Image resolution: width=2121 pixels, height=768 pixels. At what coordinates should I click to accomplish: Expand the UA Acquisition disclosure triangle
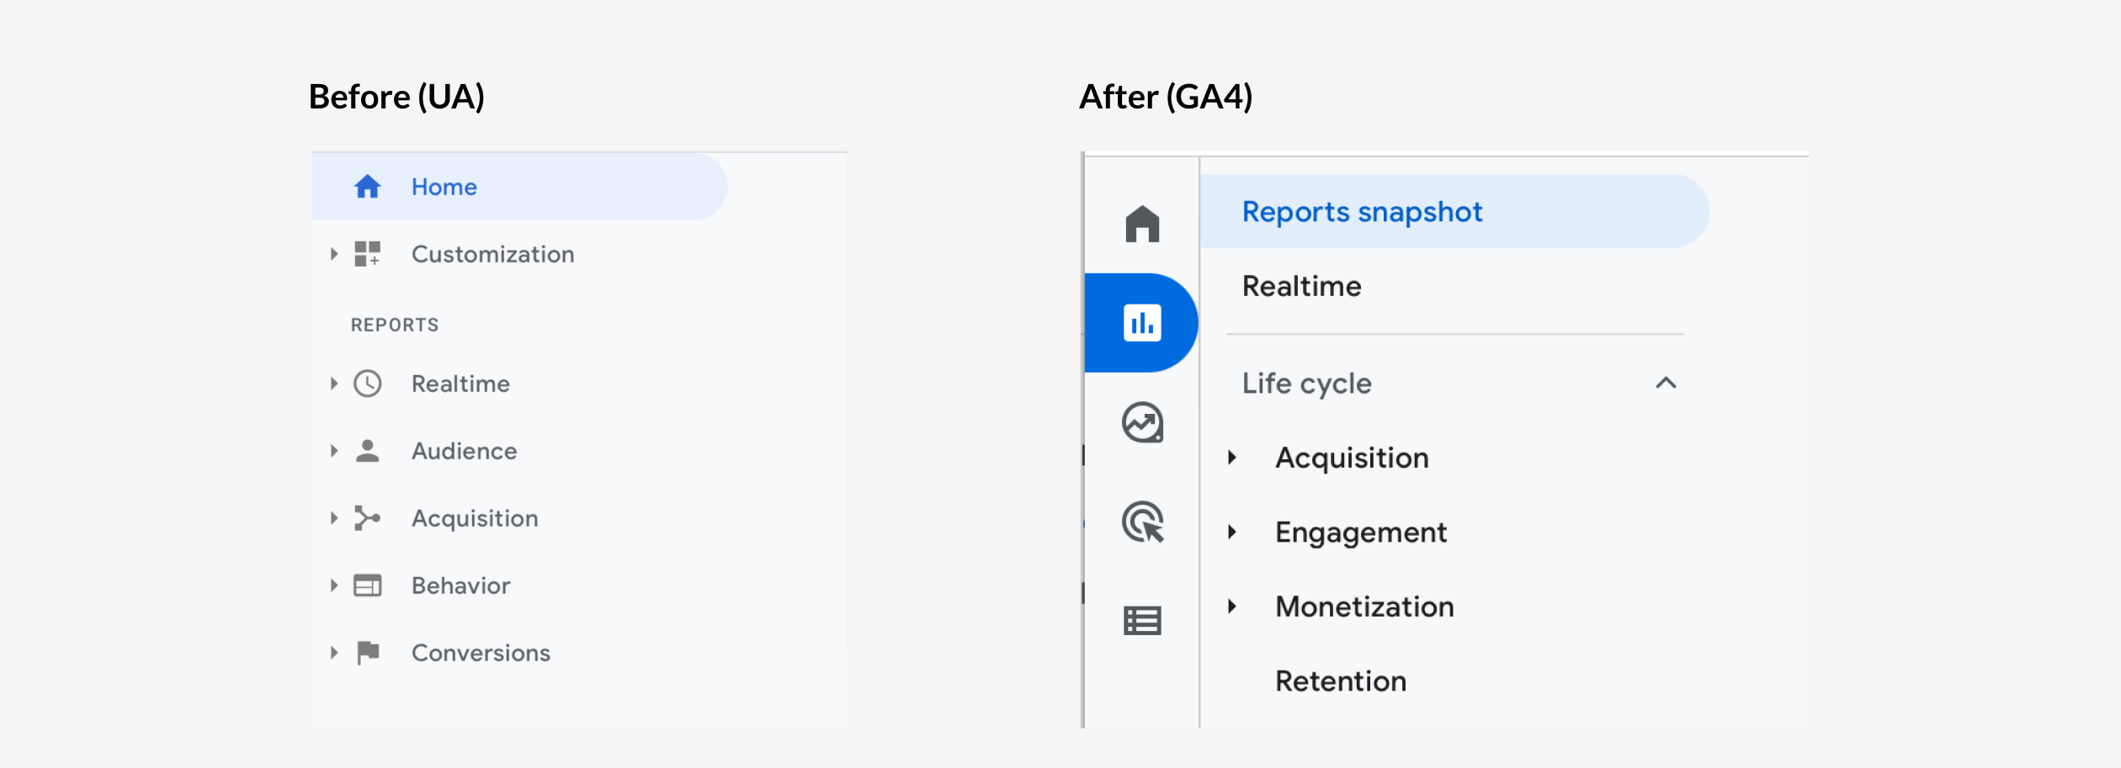click(x=334, y=518)
